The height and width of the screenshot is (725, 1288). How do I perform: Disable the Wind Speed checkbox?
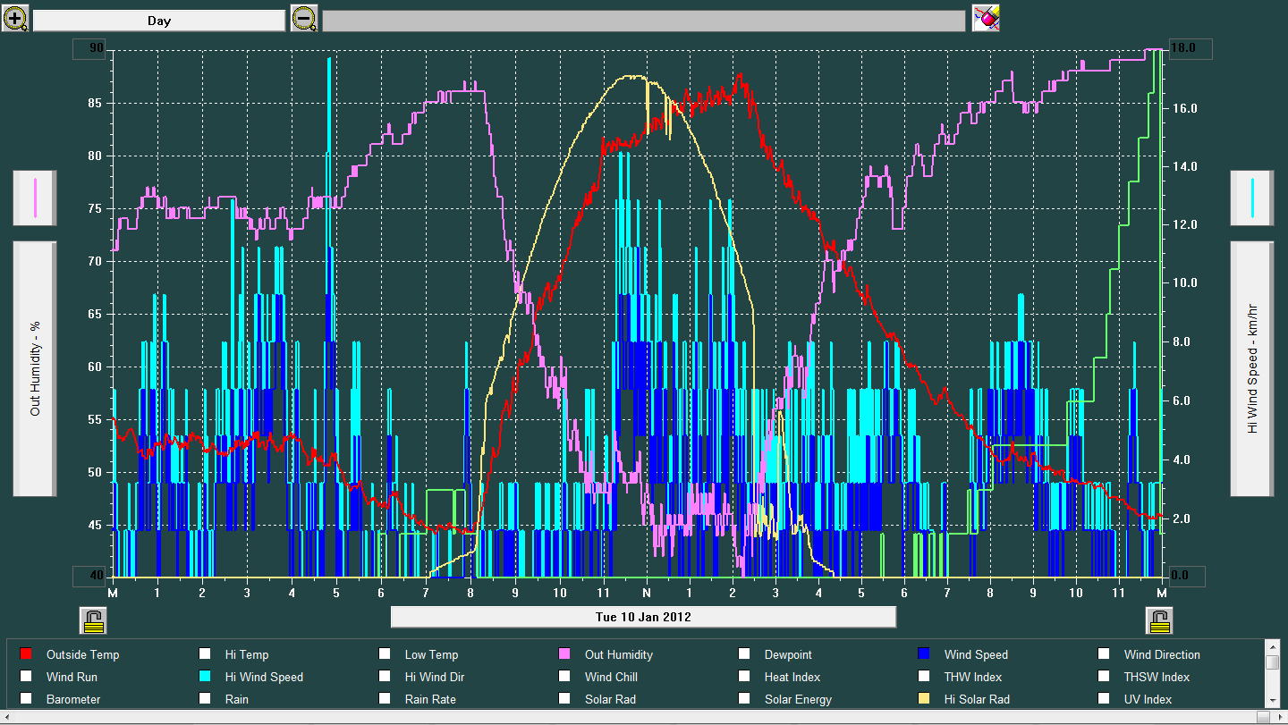(925, 654)
